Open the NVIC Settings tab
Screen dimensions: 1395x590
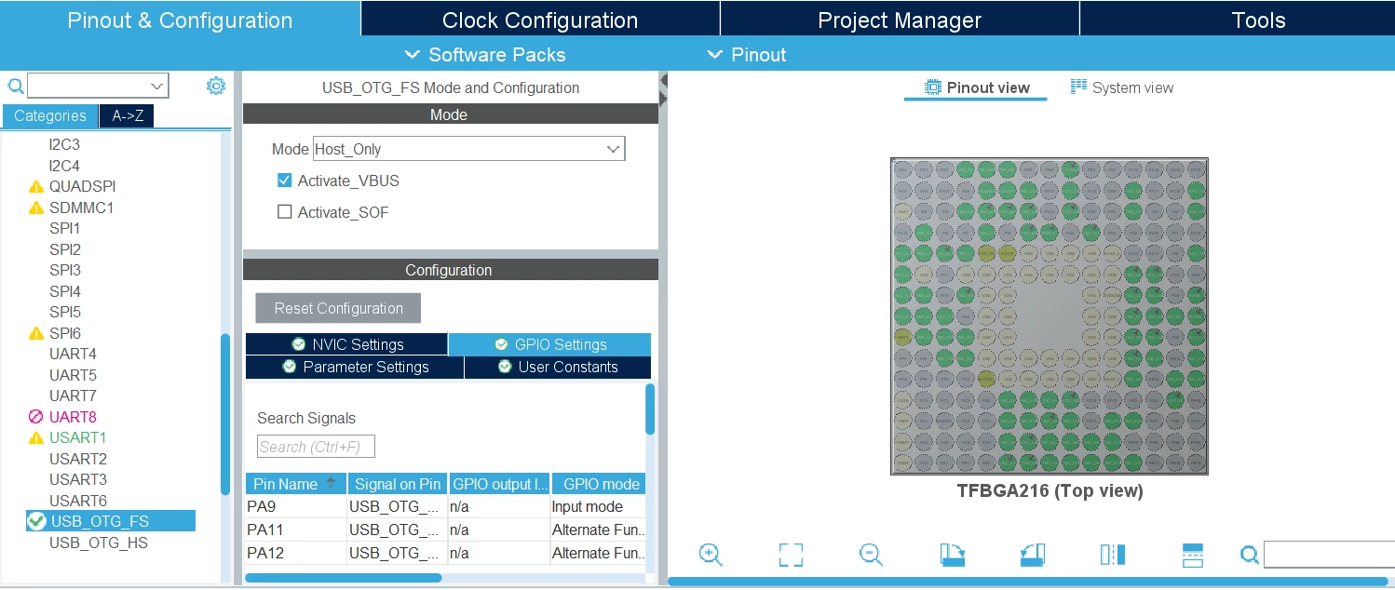(347, 344)
